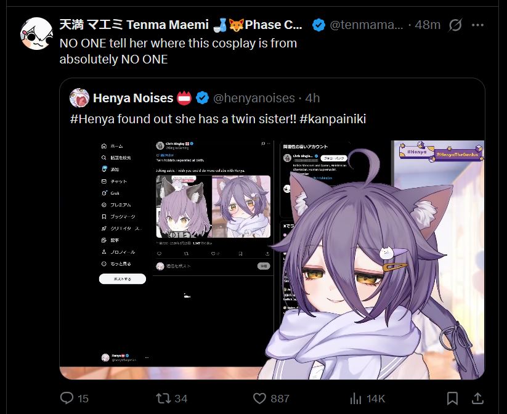Image resolution: width=507 pixels, height=414 pixels.
Task: Click the 48m timestamp link
Action: point(428,25)
